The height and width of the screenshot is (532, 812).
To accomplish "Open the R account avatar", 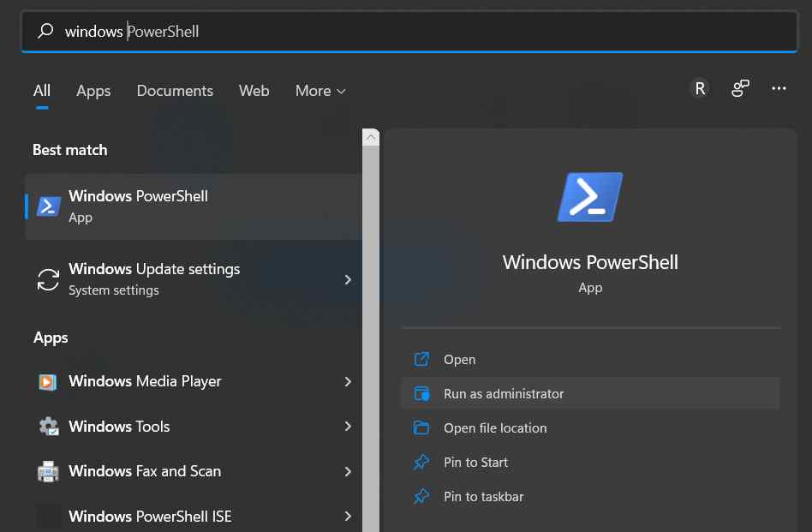I will tap(700, 88).
